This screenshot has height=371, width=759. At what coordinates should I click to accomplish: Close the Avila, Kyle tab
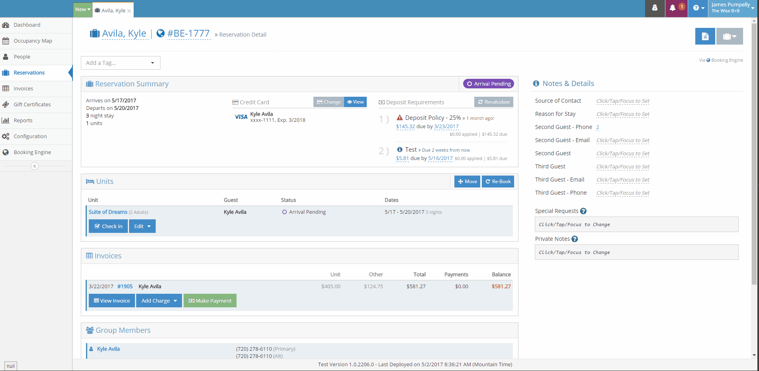click(x=129, y=11)
